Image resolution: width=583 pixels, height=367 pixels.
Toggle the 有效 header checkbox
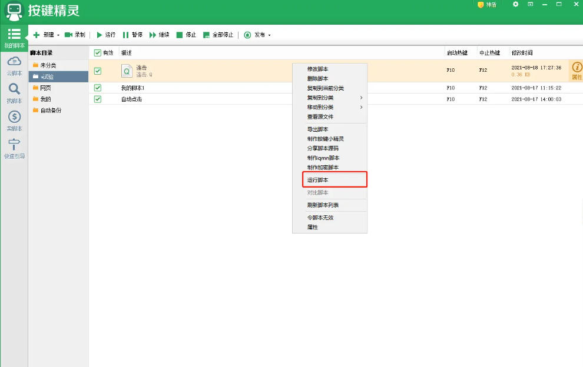(x=98, y=53)
